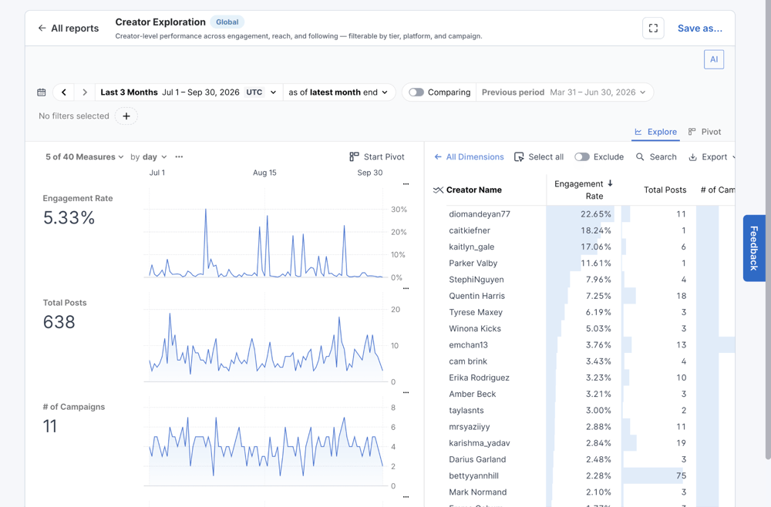Select the Mark Normand row
The width and height of the screenshot is (771, 507).
click(584, 492)
